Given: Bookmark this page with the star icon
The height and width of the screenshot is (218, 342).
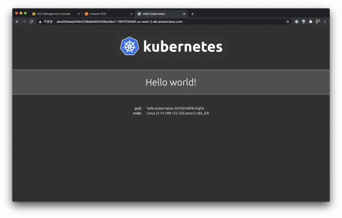Looking at the screenshot, I should [x=288, y=22].
